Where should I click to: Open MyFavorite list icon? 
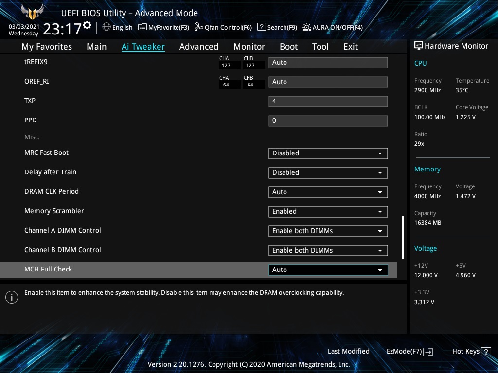click(x=142, y=27)
